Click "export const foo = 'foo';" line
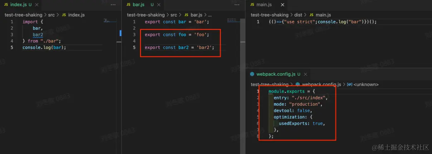This screenshot has width=432, height=154. pyautogui.click(x=177, y=35)
